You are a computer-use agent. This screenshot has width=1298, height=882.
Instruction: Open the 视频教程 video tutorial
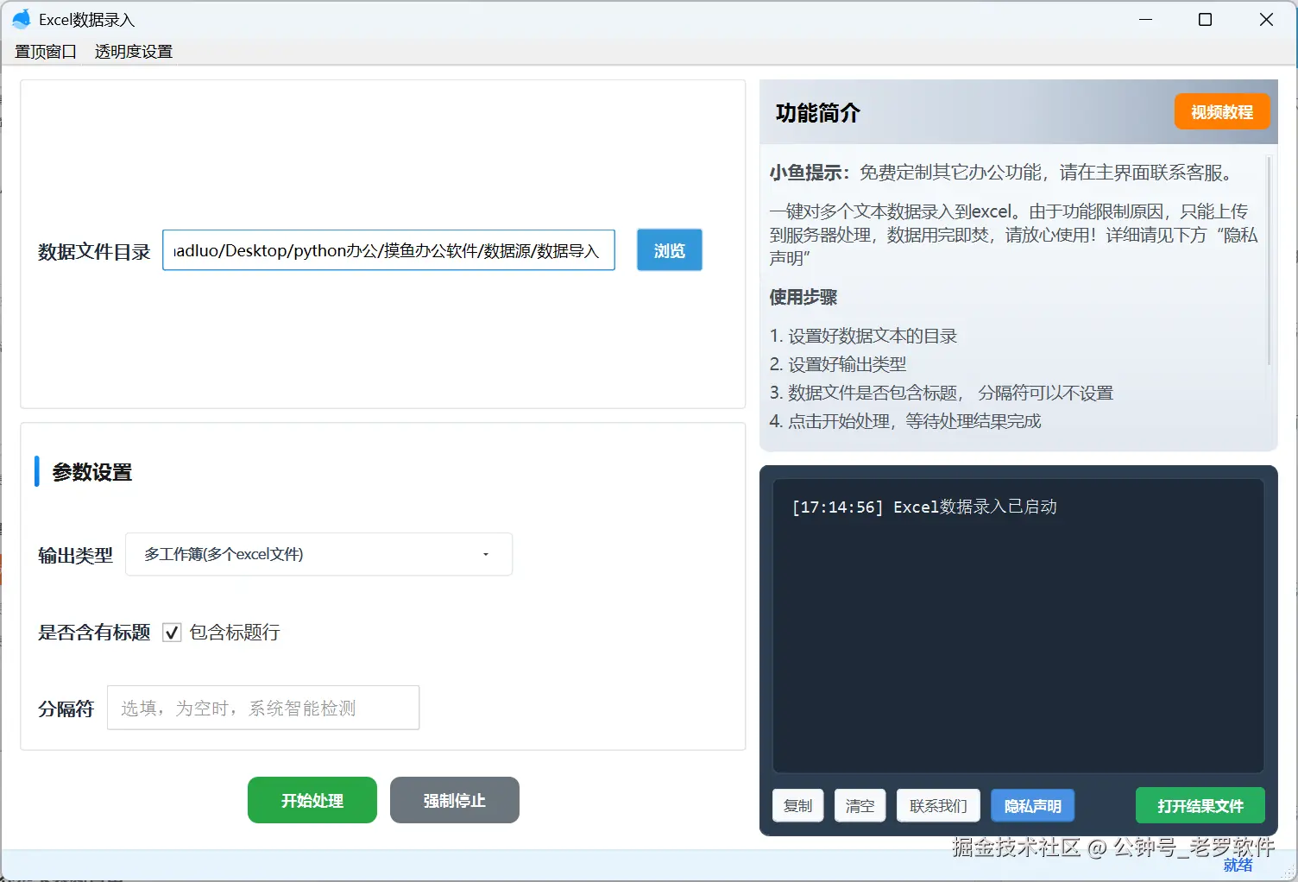click(1222, 112)
